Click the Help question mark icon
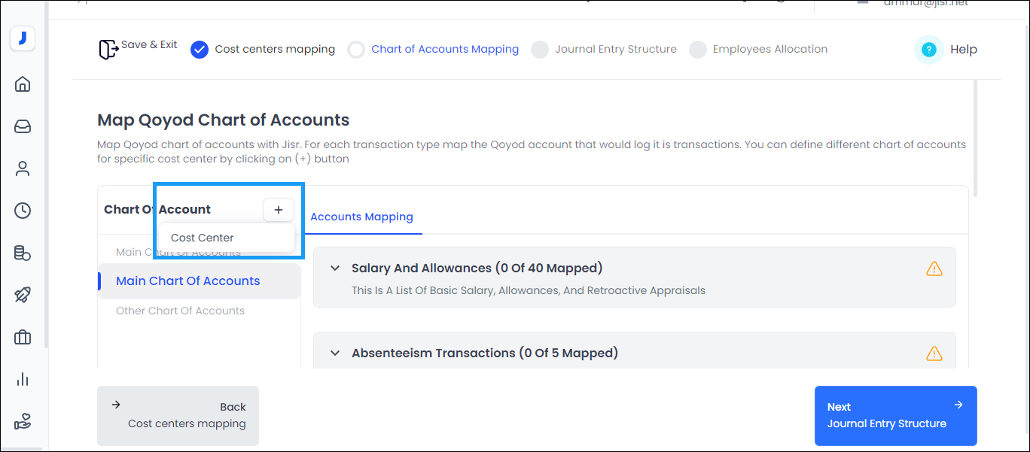The height and width of the screenshot is (452, 1030). pyautogui.click(x=928, y=49)
